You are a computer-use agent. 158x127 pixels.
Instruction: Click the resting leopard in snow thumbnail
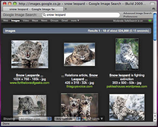[x=127, y=107]
